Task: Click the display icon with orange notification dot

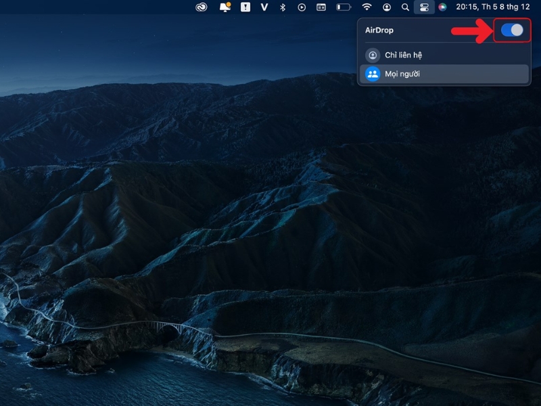Action: 225,7
